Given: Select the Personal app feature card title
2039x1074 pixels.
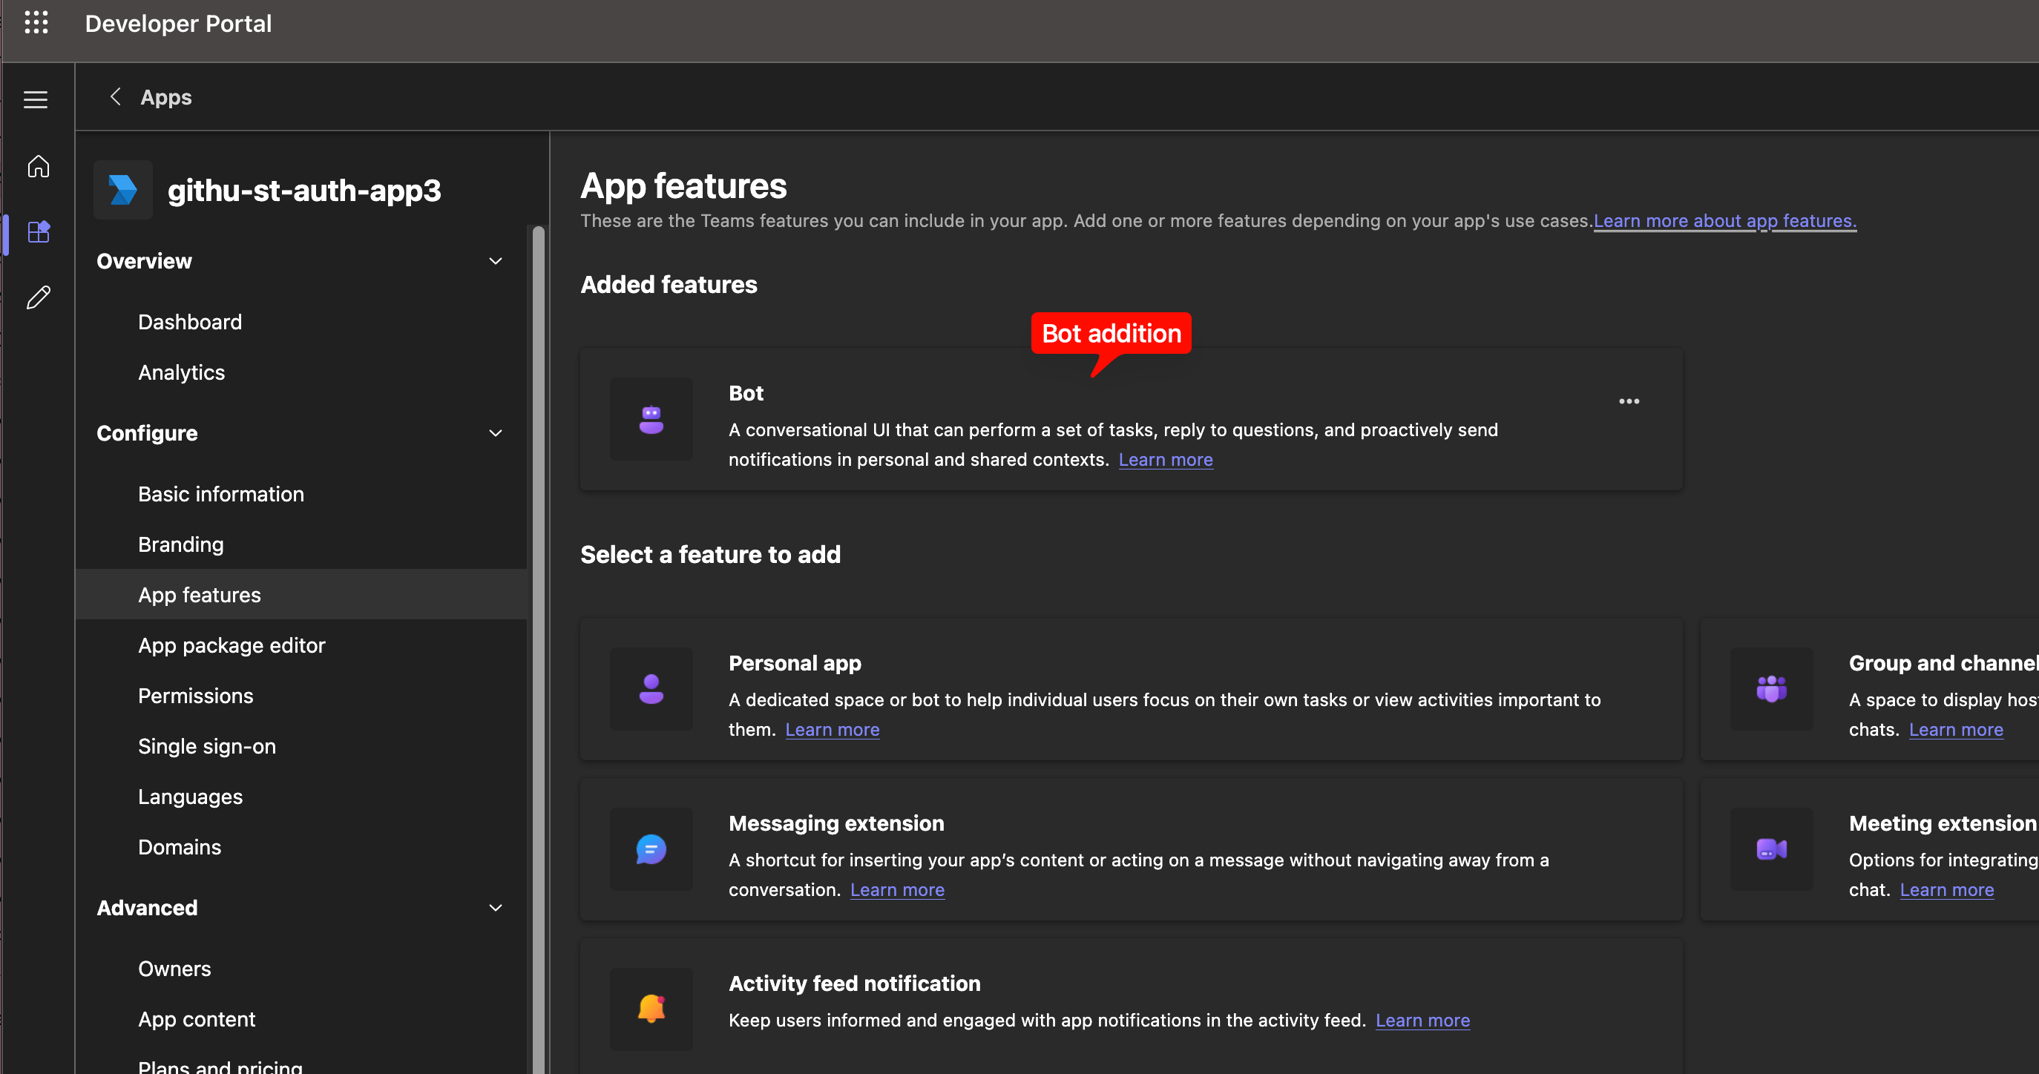Looking at the screenshot, I should tap(795, 663).
